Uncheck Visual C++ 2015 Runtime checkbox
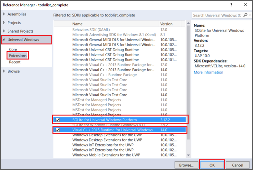253x170 pixels. tap(58, 130)
